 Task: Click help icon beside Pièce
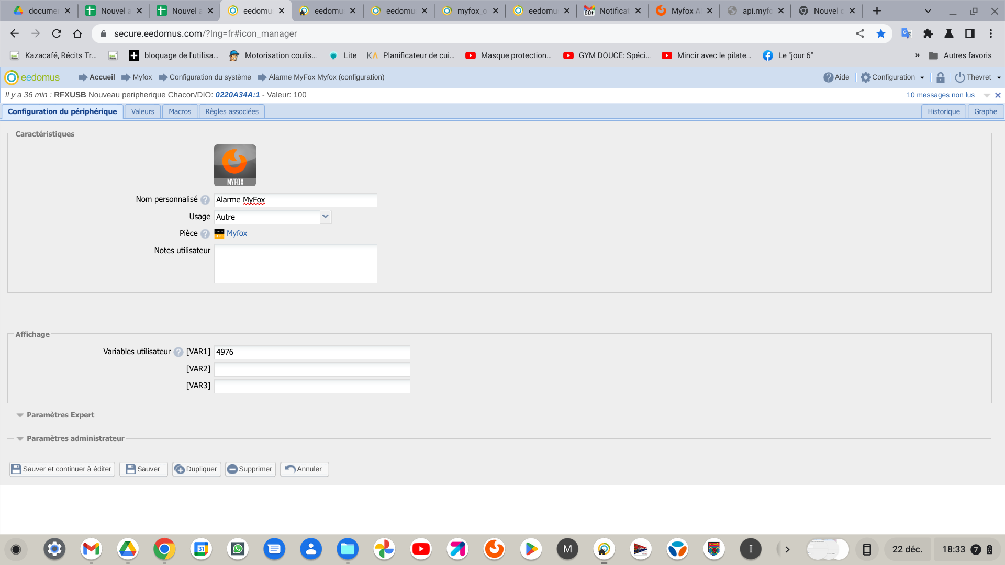(205, 234)
